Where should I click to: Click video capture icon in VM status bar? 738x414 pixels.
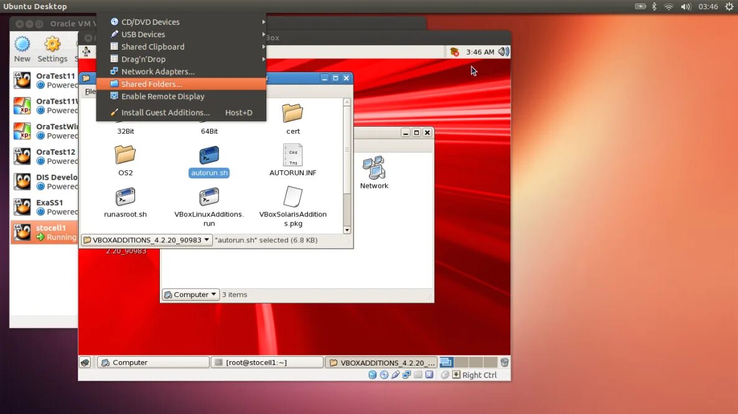click(429, 375)
